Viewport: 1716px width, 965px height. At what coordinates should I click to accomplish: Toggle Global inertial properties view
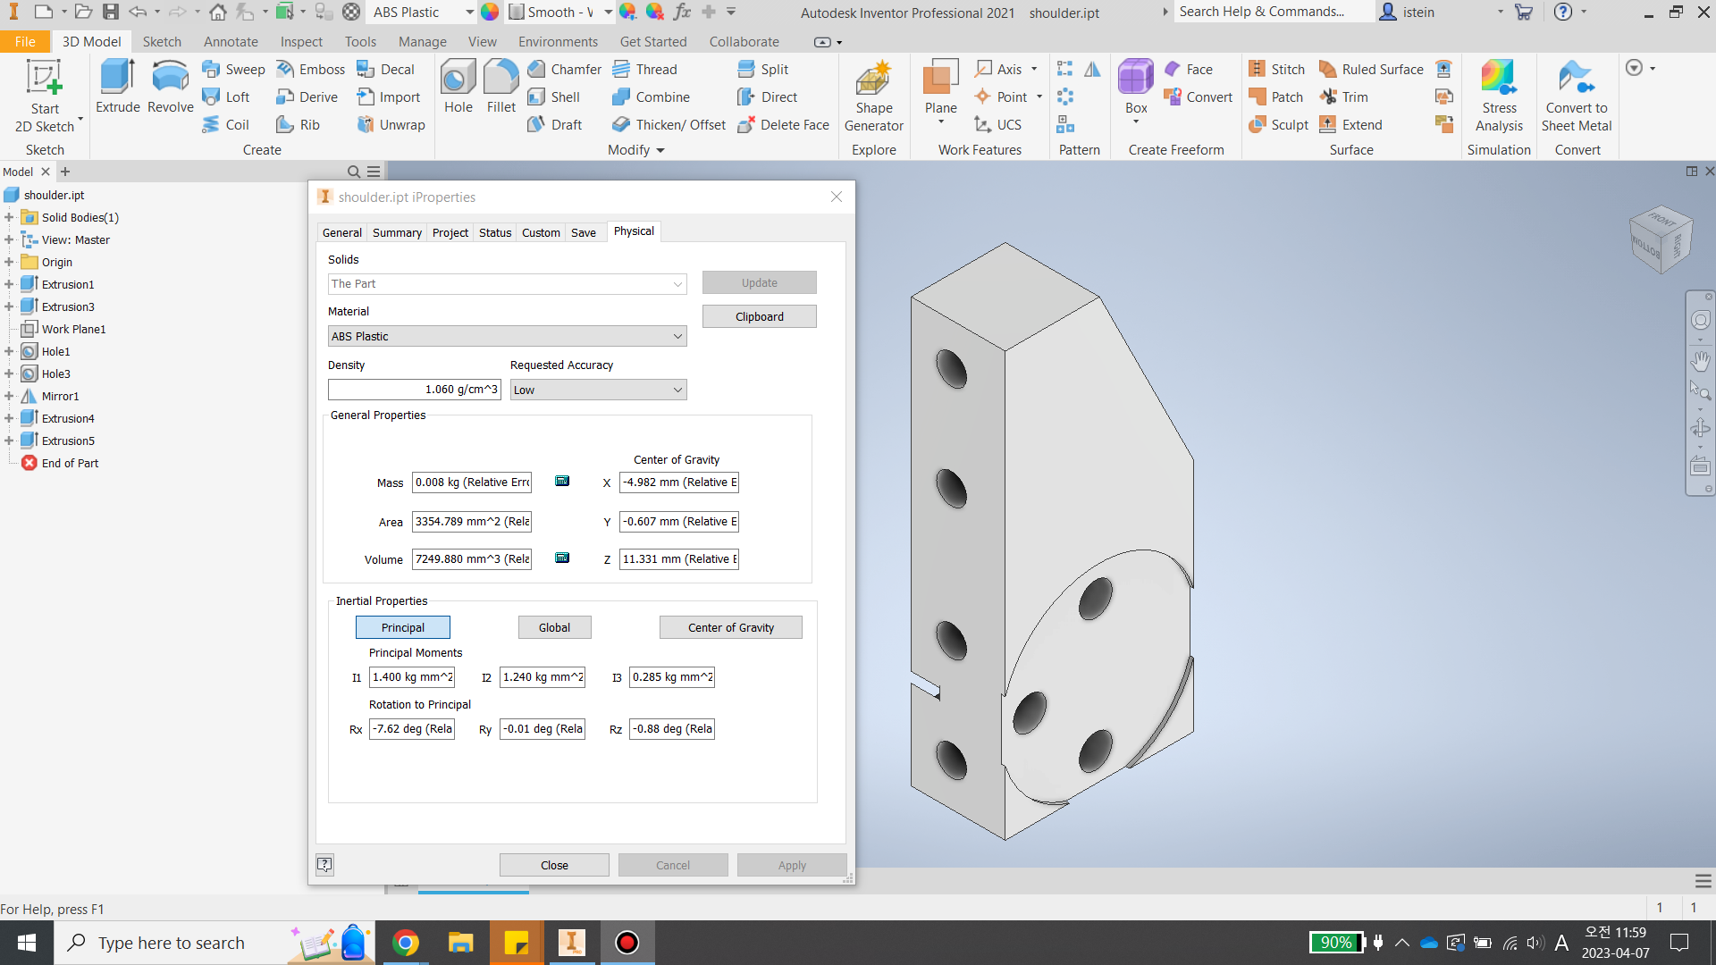(554, 627)
